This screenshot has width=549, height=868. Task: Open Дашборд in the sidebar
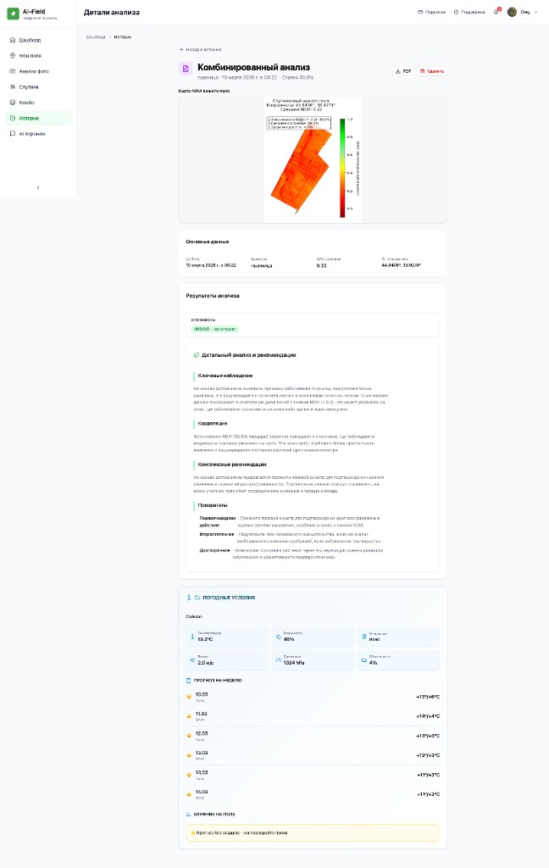point(30,40)
